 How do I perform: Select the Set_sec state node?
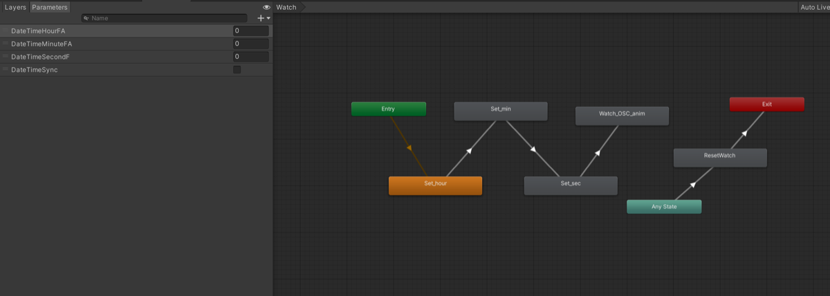click(x=571, y=185)
